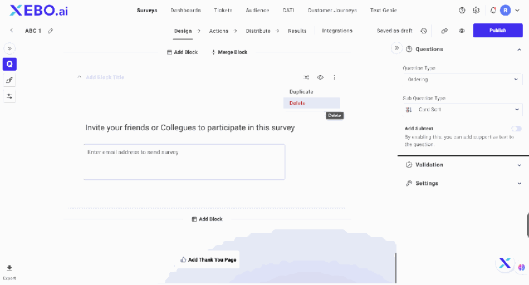Open the Question Type dropdown
This screenshot has height=285, width=529.
[x=463, y=80]
